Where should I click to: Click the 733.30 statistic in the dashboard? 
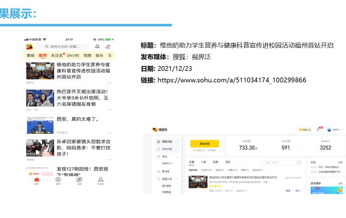coord(248,148)
